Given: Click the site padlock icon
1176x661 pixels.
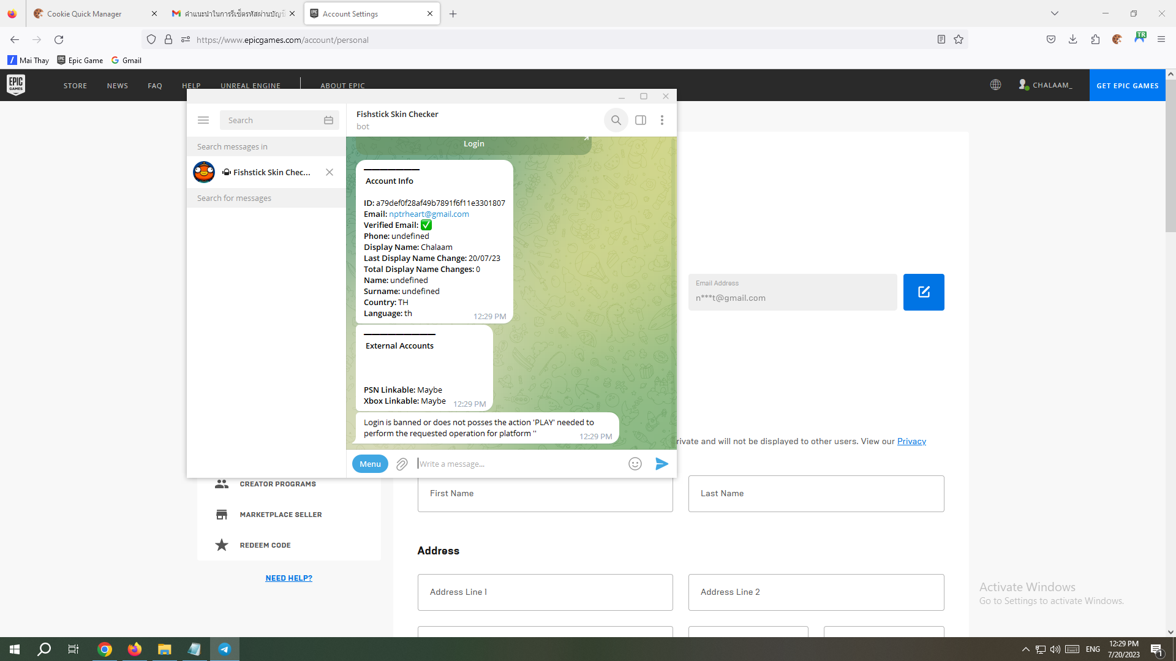Looking at the screenshot, I should coord(168,40).
